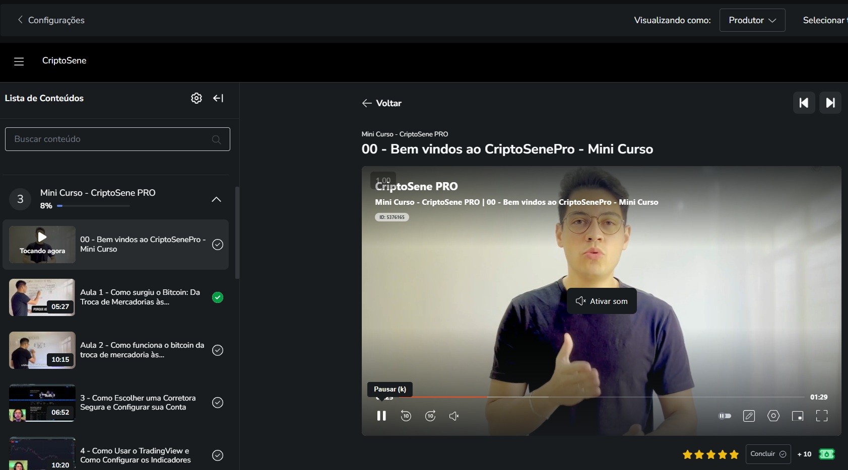Collapse Mini Curso - CriptoSene PRO module

(216, 199)
